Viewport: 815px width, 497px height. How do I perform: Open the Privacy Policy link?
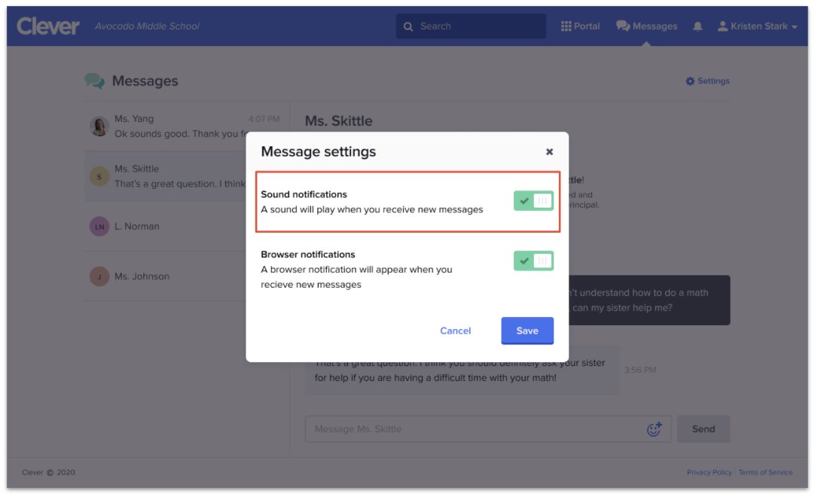(709, 472)
